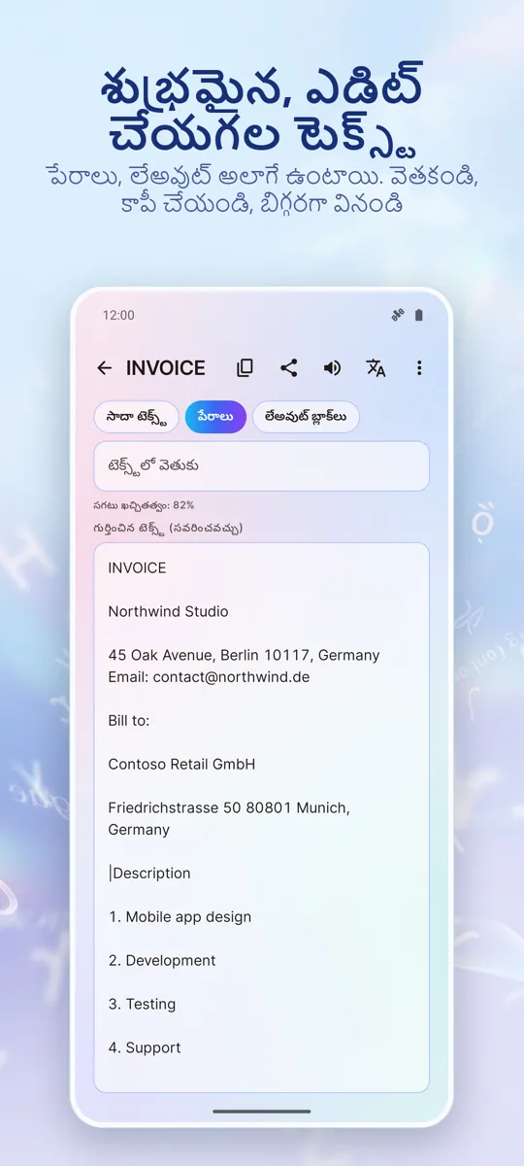Viewport: 524px width, 1166px height.
Task: Tap the battery icon in the status bar
Action: (x=419, y=315)
